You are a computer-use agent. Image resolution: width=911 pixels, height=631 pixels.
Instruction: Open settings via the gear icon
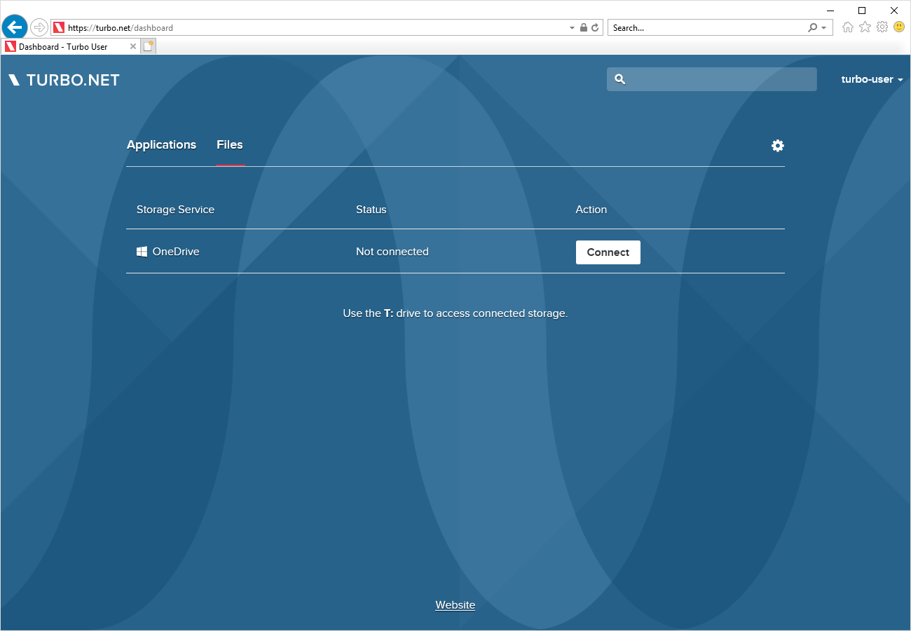click(777, 146)
